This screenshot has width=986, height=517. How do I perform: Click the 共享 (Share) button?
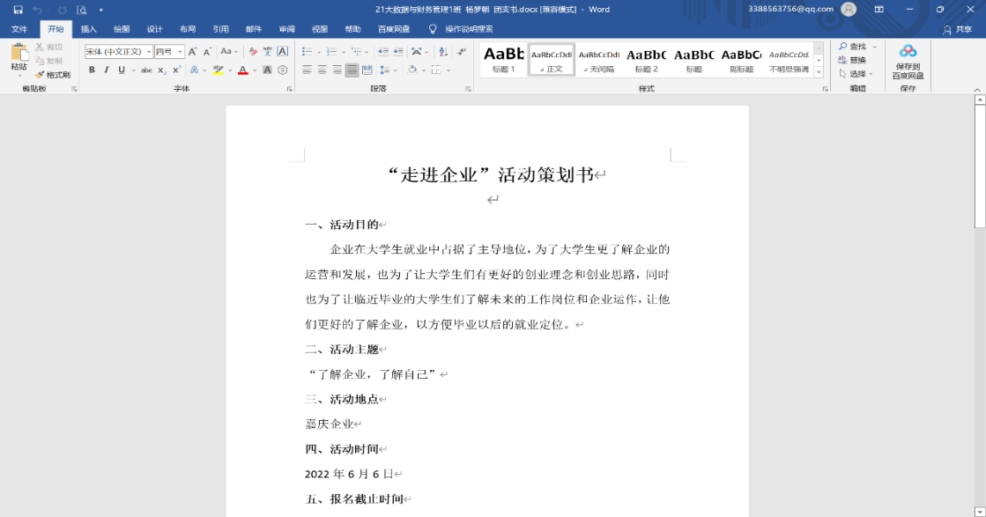(x=958, y=29)
